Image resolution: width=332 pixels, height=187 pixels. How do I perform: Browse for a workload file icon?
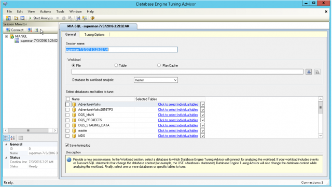click(309, 72)
